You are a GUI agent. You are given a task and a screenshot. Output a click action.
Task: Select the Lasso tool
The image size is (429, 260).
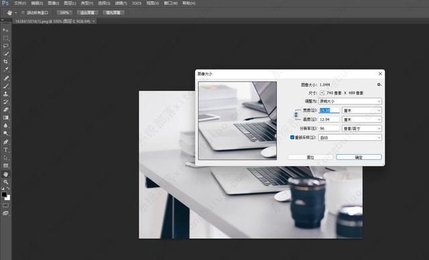5,46
